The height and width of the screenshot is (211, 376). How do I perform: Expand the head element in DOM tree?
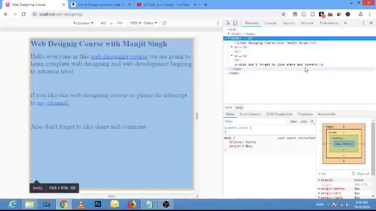point(229,34)
